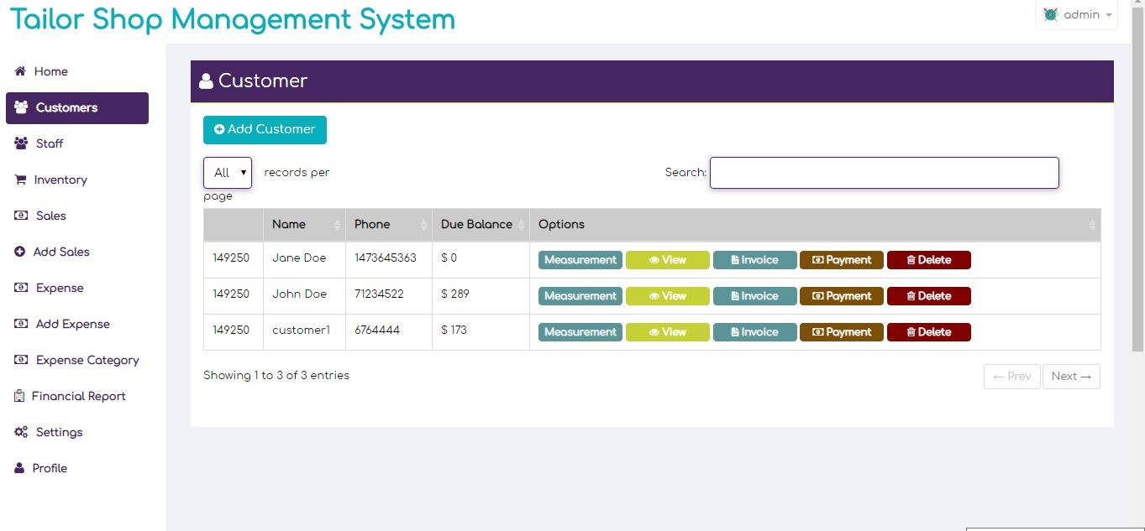Screen dimensions: 1145x531
Task: Click the Tailor Shop Management System title
Action: point(233,18)
